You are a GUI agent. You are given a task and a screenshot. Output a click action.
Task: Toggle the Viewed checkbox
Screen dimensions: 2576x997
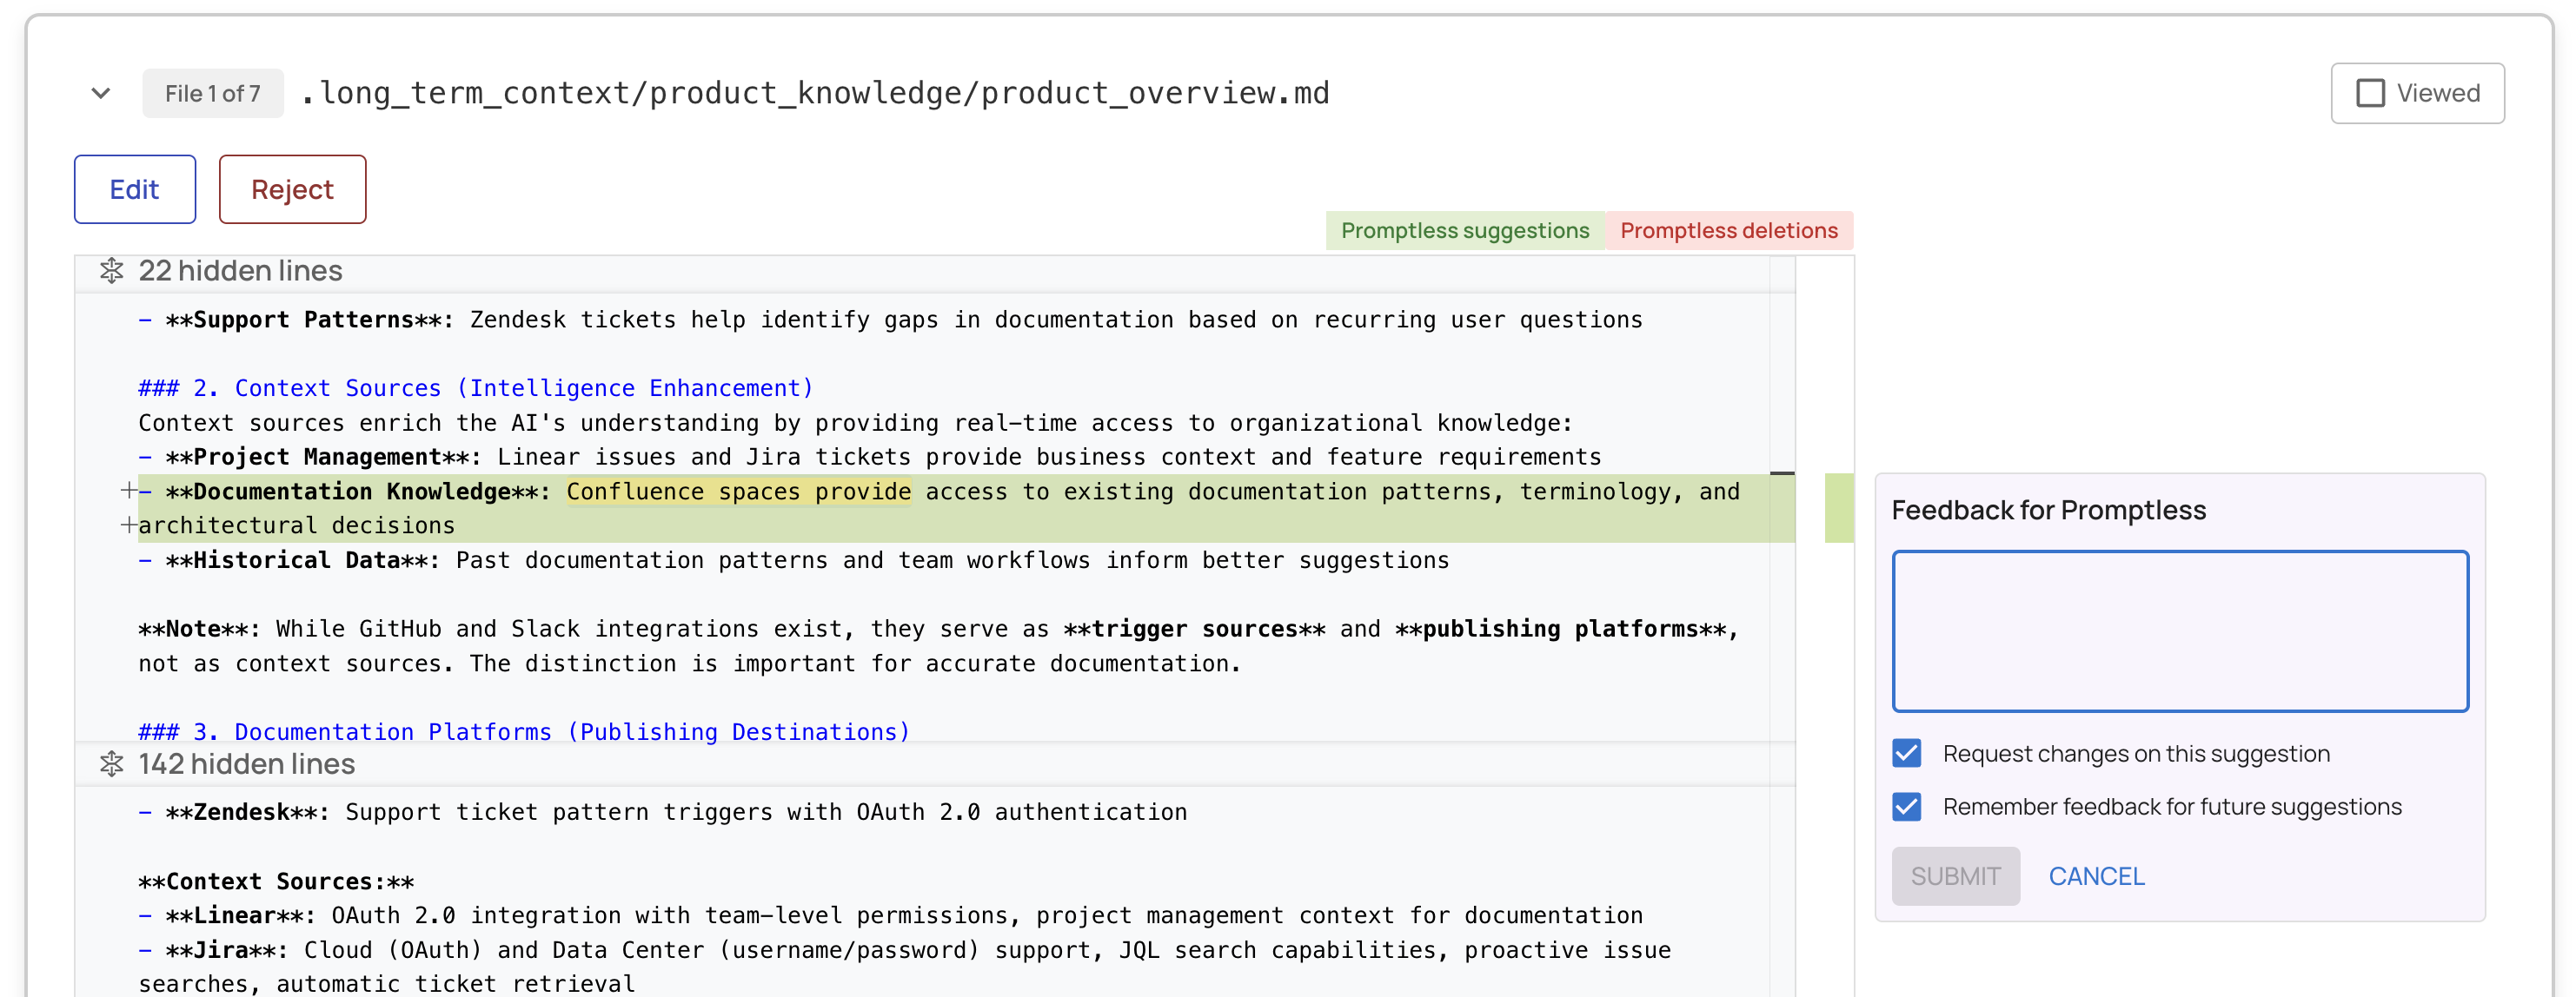tap(2370, 93)
